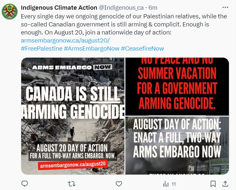Open the armsembargonow.ca/august20/ link
Viewport: 236px width, 190px height.
pyautogui.click(x=65, y=41)
